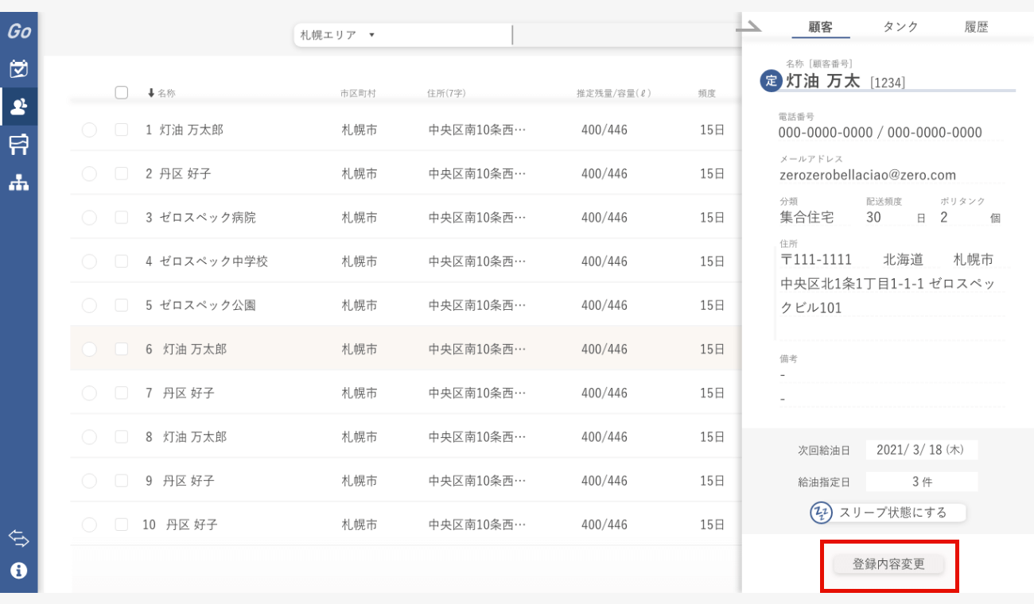Click the 15日 frequency in row 2
1034x604 pixels.
point(713,173)
